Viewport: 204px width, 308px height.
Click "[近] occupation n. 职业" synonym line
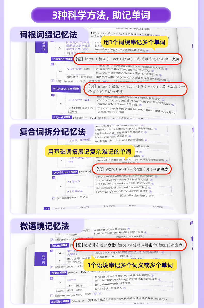click(x=131, y=236)
